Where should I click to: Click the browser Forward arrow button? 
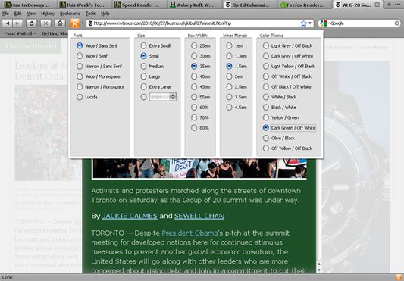click(17, 23)
